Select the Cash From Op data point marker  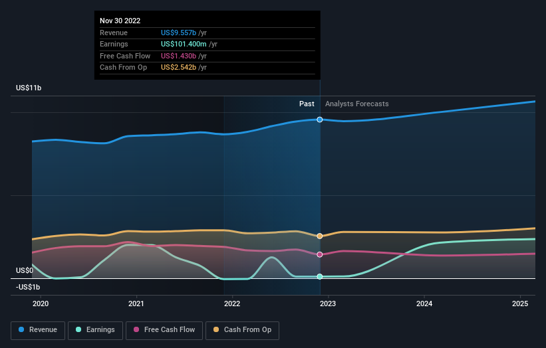pos(320,236)
